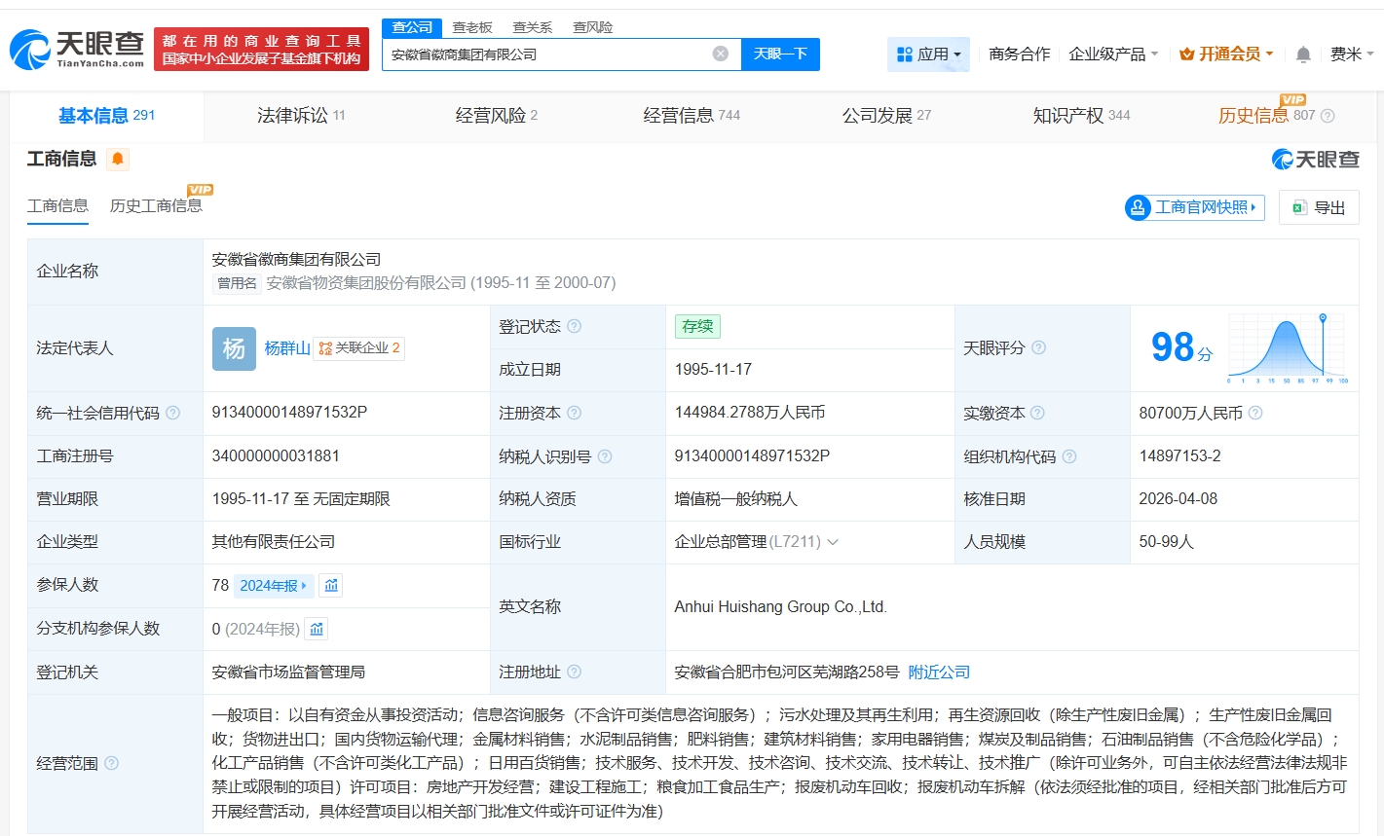Click help icon beside 天眼评分
Screen dimensions: 1384x836
(1039, 347)
